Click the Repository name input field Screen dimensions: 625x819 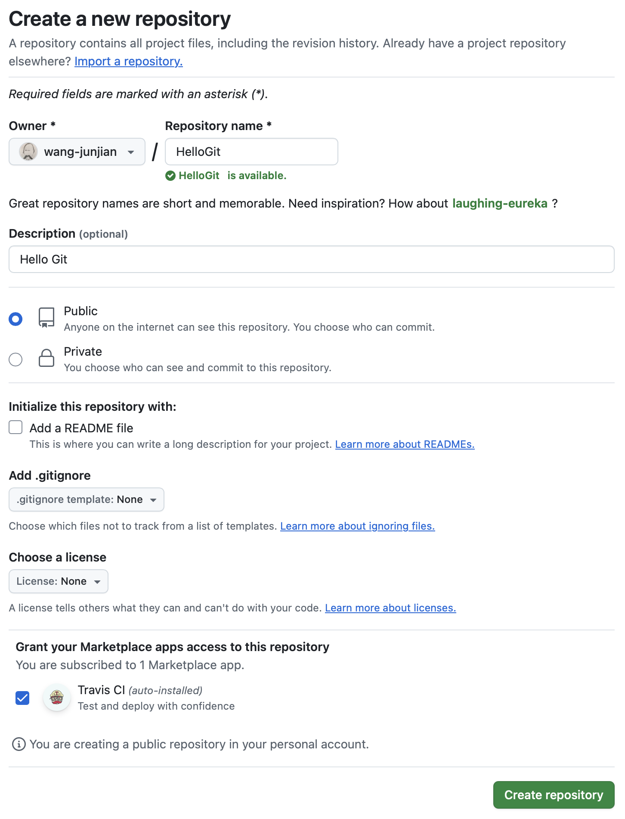tap(251, 152)
